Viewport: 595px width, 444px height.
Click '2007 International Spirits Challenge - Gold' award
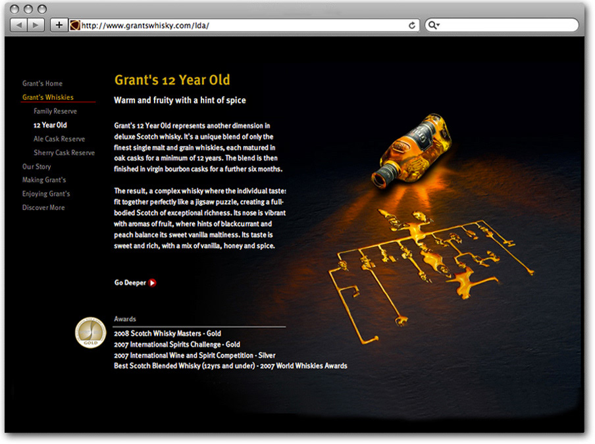[177, 345]
